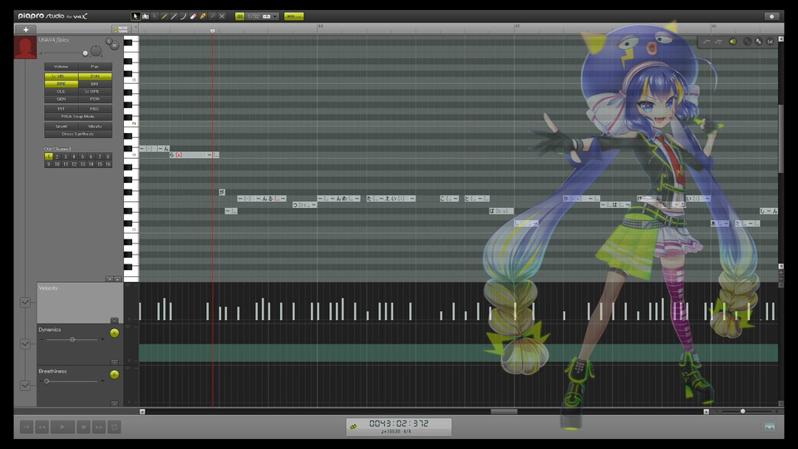Screen dimensions: 798x449
Task: Select the eraser tool
Action: [x=193, y=17]
